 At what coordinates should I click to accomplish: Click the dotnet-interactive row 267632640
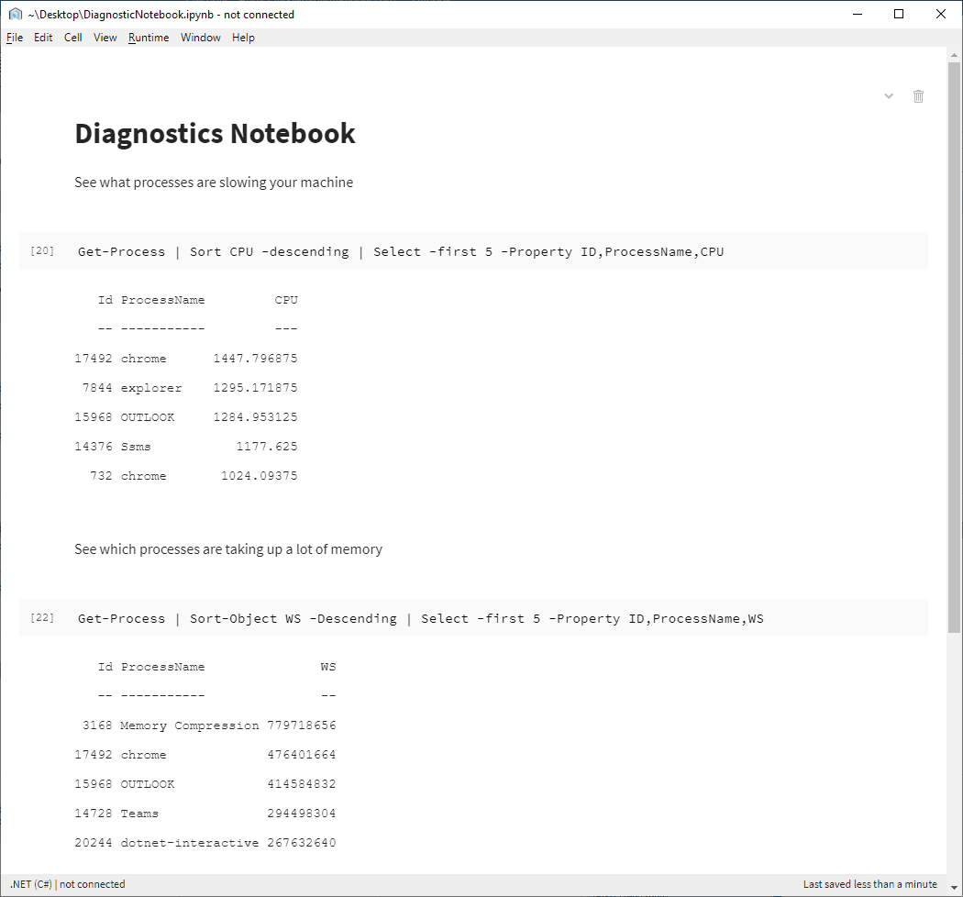coord(205,843)
